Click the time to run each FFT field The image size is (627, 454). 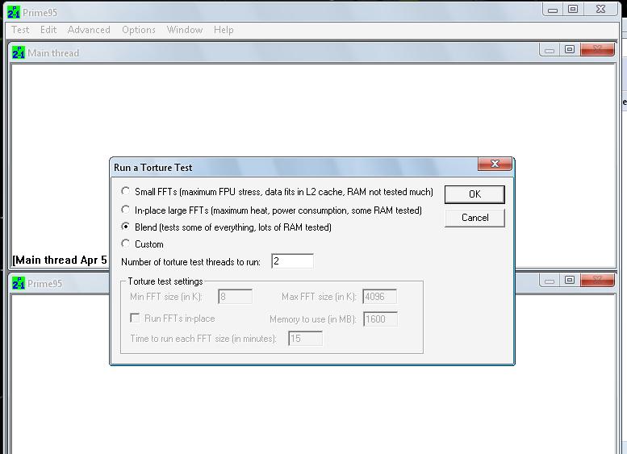point(305,339)
